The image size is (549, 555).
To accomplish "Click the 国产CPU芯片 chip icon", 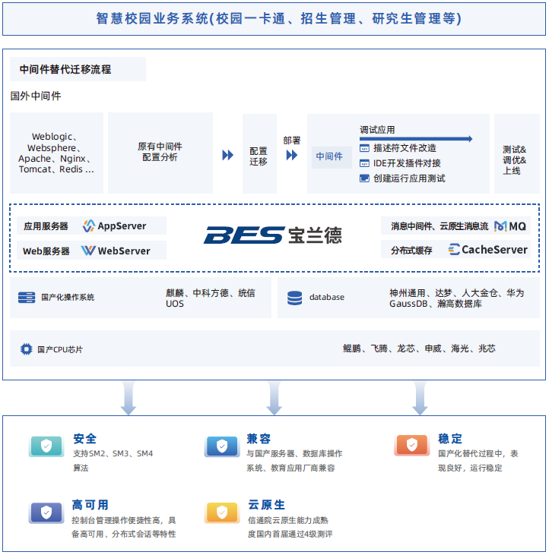I will click(26, 349).
